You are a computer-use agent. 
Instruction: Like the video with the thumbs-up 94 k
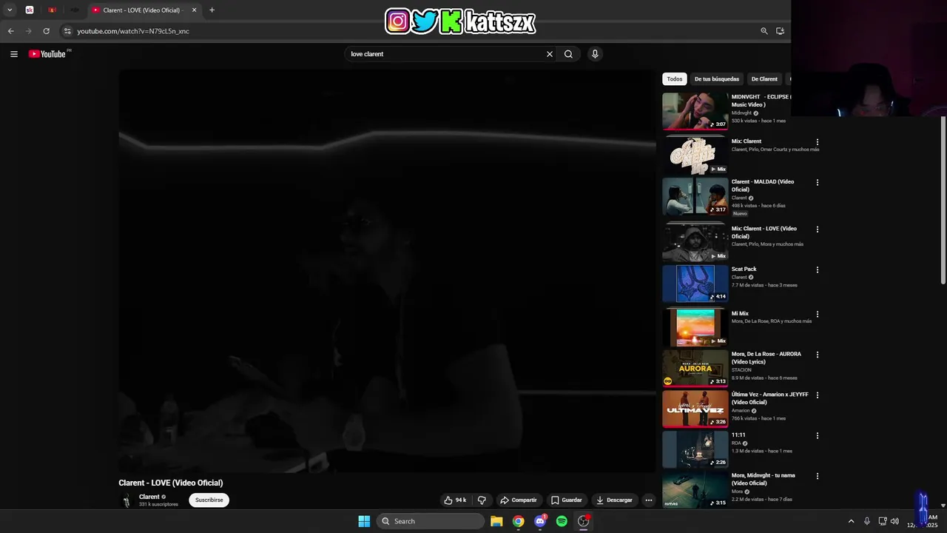point(455,500)
